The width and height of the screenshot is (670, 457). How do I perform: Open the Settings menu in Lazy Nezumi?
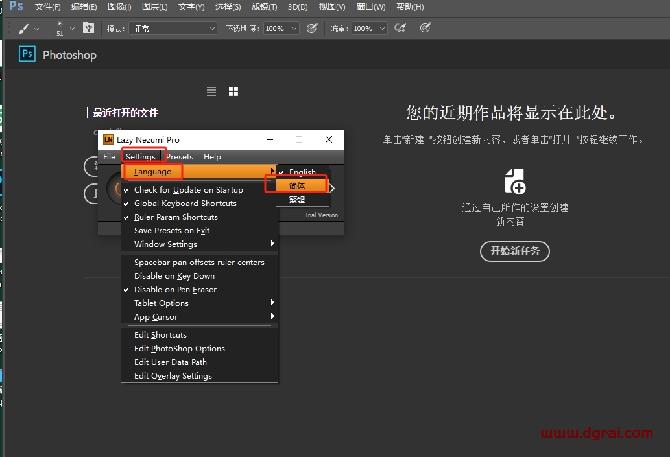(x=141, y=157)
